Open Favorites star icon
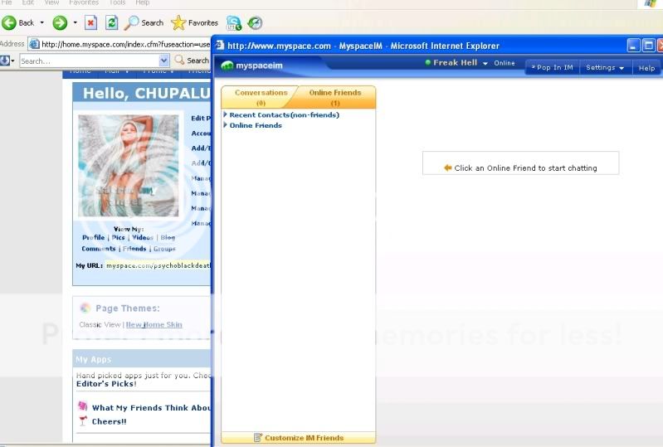 tap(178, 23)
